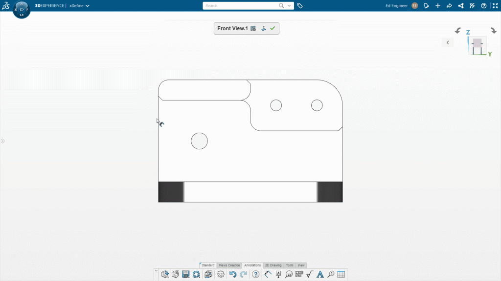The height and width of the screenshot is (281, 501).
Task: Click the Save icon in bottom toolbar
Action: pos(186,274)
